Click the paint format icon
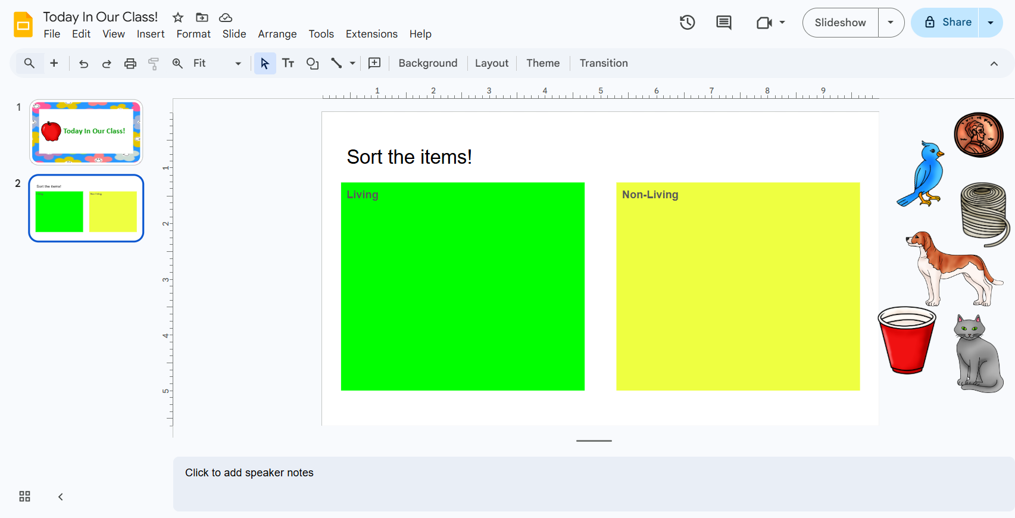1015x518 pixels. point(154,63)
